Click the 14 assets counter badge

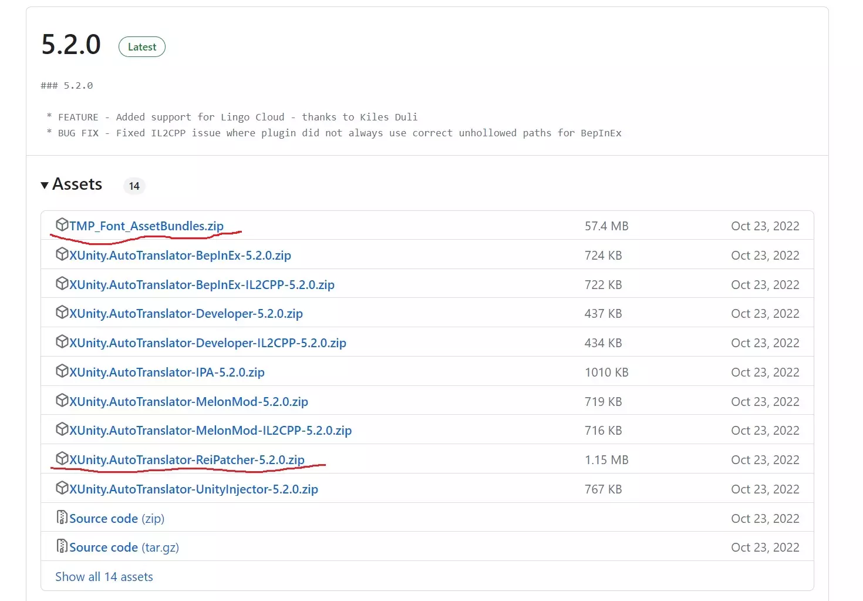pos(134,186)
